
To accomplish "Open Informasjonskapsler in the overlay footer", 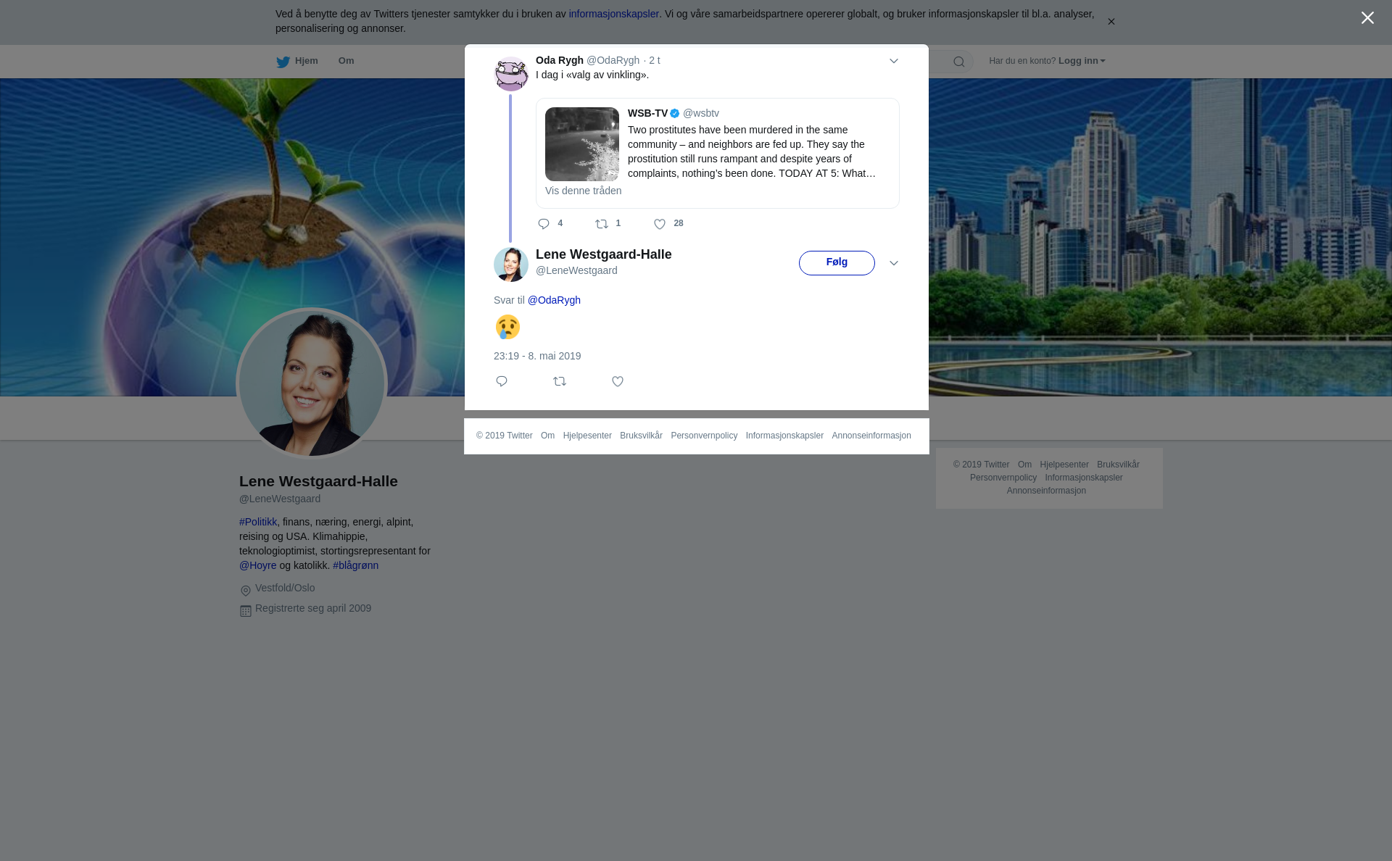I will (x=784, y=436).
